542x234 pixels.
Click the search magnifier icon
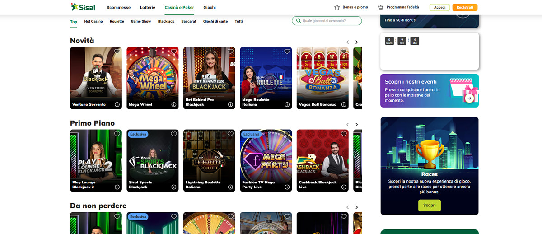[299, 21]
